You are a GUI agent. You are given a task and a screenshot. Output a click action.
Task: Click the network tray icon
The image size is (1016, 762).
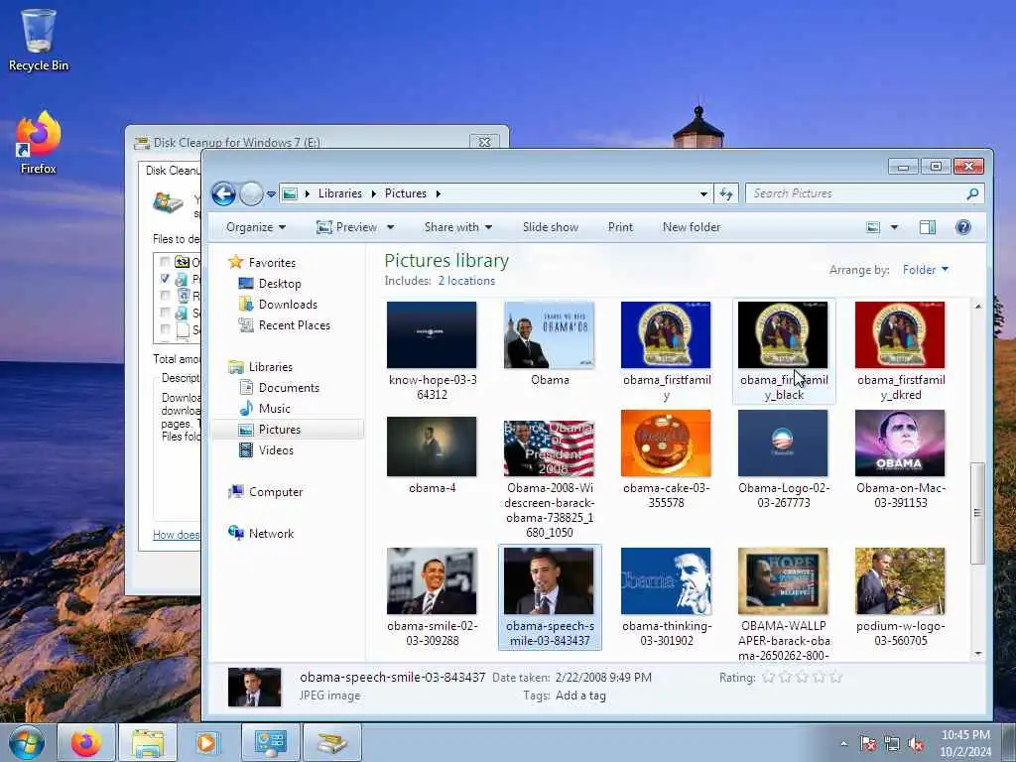point(892,743)
